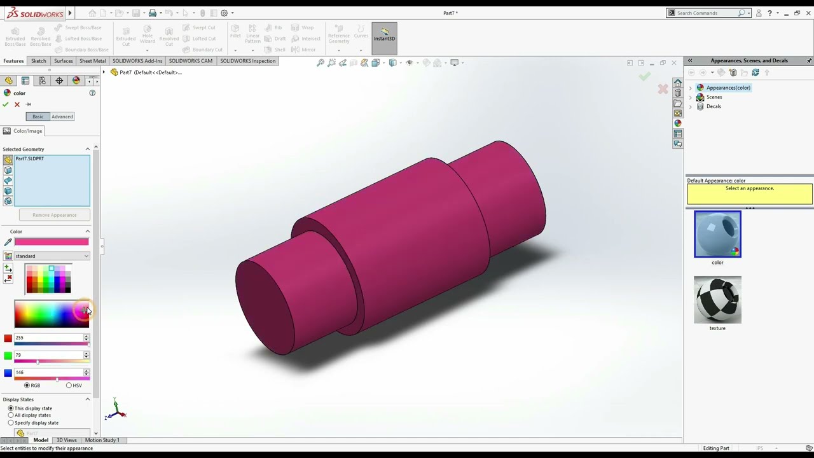Expand the Scenes tree node
The image size is (814, 458).
(691, 97)
